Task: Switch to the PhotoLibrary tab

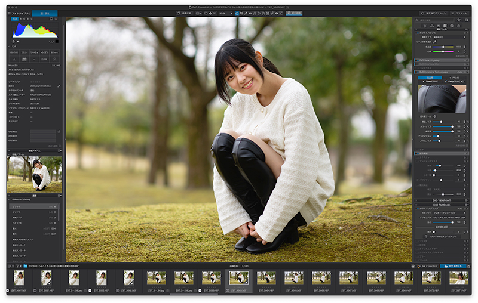Action: pos(19,13)
